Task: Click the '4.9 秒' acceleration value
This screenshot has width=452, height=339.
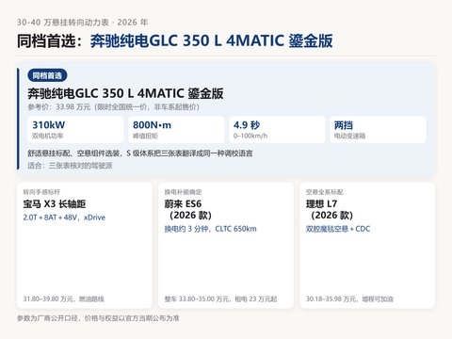Action: [247, 125]
